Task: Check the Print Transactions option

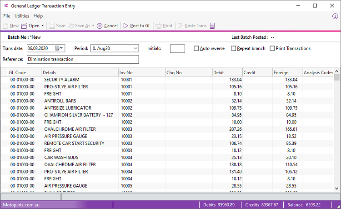Action: coord(272,48)
